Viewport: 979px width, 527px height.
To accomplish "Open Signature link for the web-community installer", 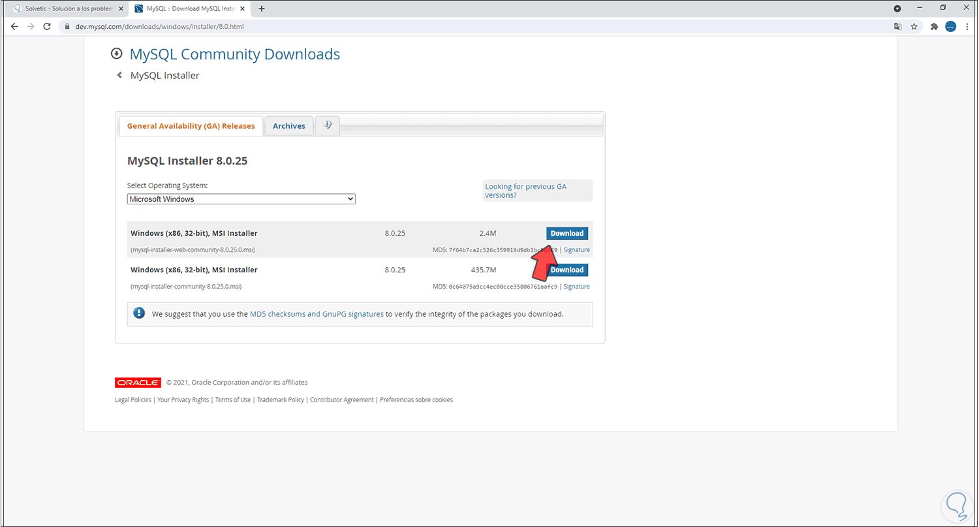I will tap(576, 250).
